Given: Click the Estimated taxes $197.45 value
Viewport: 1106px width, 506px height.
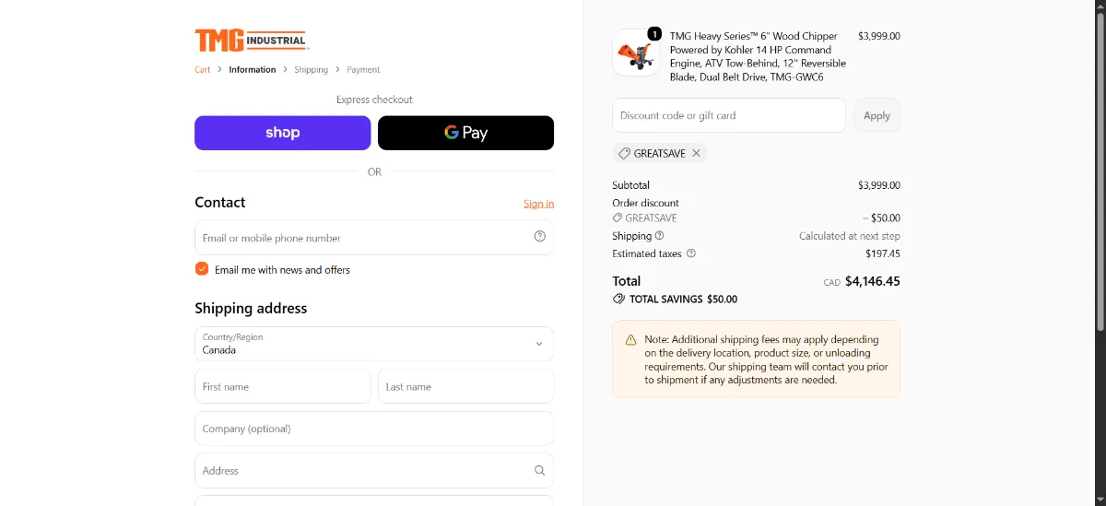Looking at the screenshot, I should tap(883, 253).
